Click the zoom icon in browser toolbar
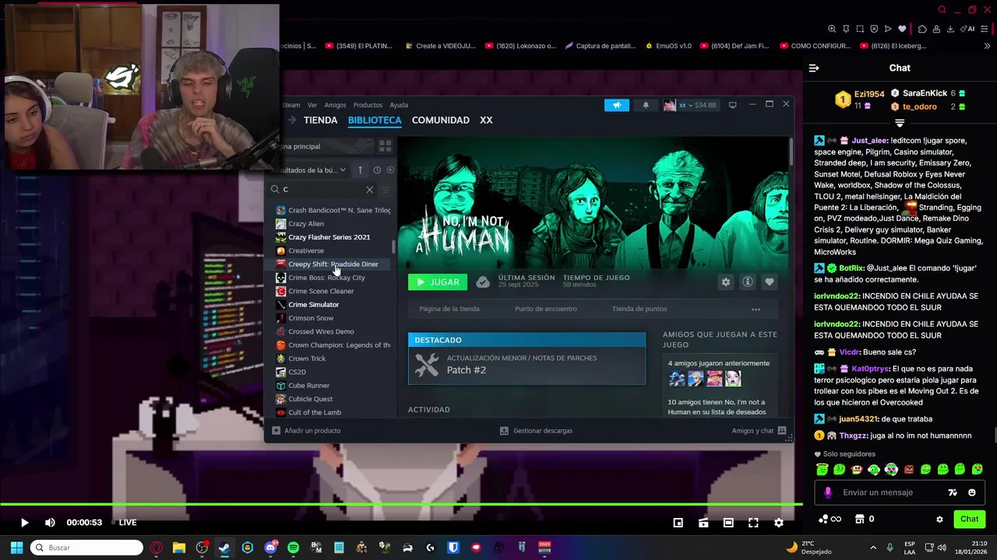 coord(832,29)
